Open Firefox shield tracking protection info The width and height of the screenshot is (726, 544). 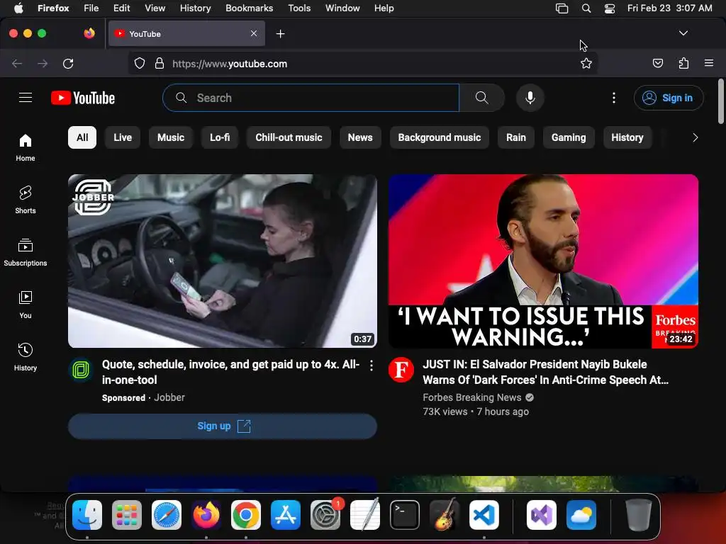coord(140,63)
